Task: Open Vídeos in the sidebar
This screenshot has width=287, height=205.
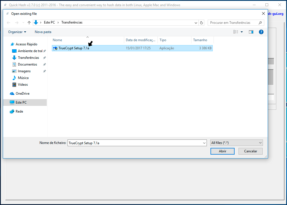Action: tap(23, 85)
